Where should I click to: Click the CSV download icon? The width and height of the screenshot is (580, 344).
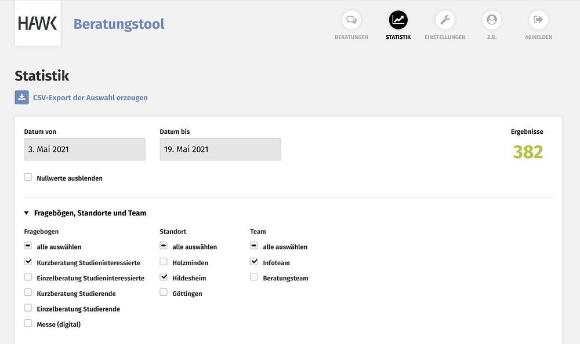22,97
